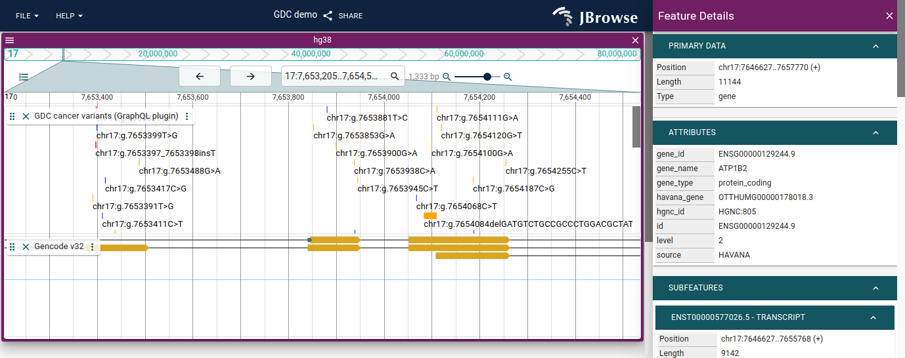Click havana_gene value OTTHUMG00000178018.3
This screenshot has width=905, height=358.
(766, 197)
